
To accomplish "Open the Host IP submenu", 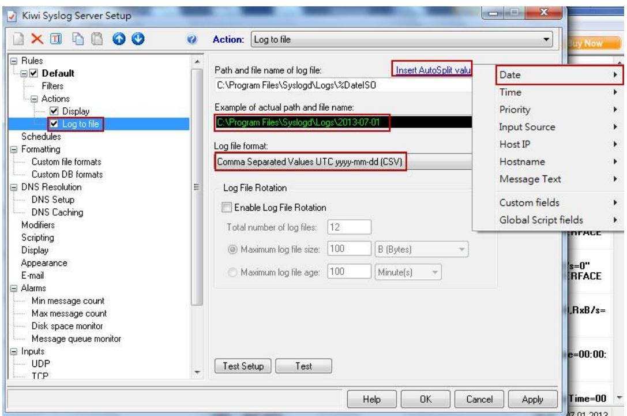I will 560,144.
